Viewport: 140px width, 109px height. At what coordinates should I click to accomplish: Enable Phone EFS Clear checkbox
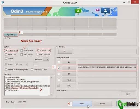(32, 70)
